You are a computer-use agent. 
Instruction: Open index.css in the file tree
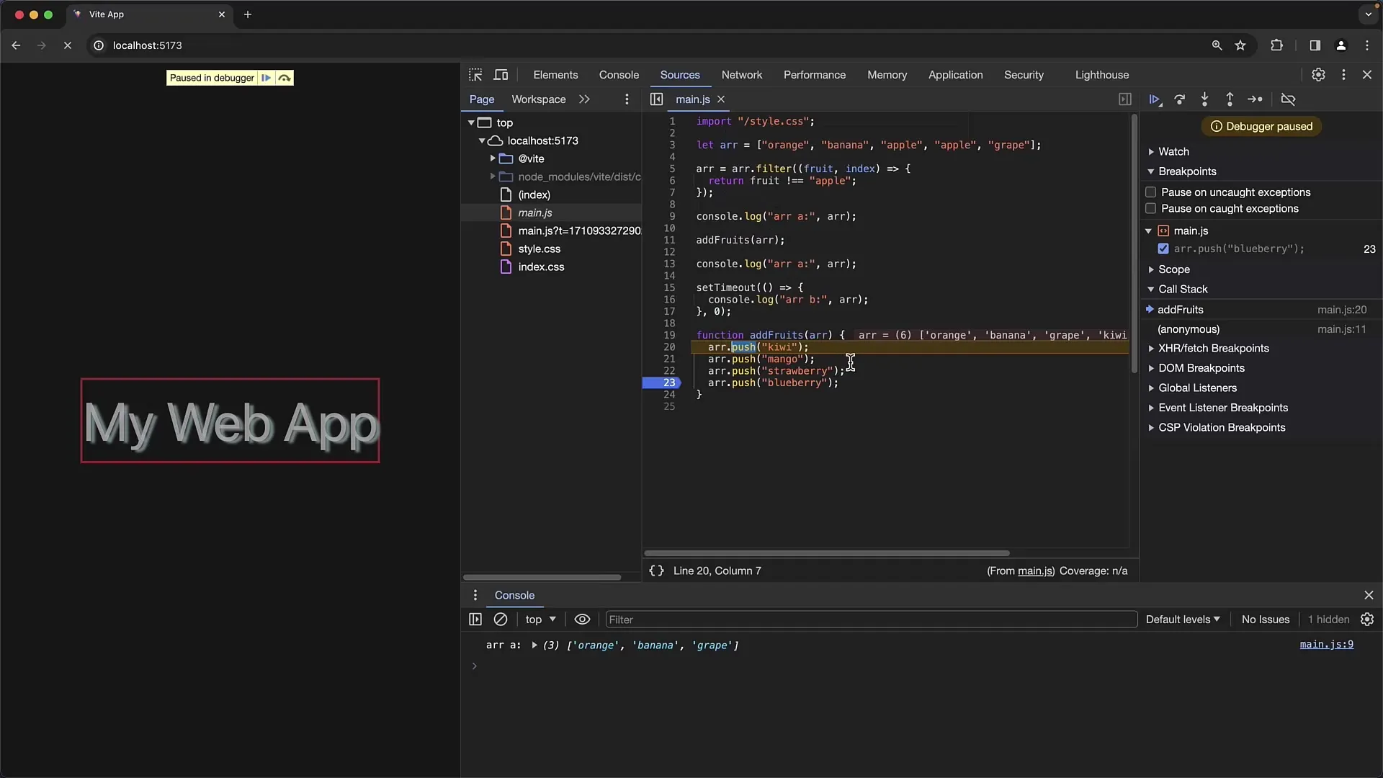(541, 267)
